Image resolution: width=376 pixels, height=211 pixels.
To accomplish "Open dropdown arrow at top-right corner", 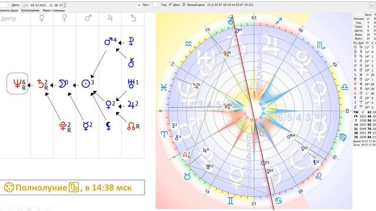I will click(x=372, y=5).
